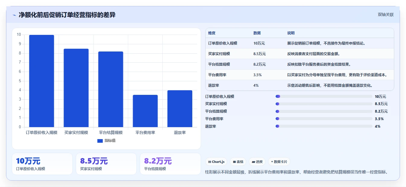Click the 数据 column header

pyautogui.click(x=257, y=33)
